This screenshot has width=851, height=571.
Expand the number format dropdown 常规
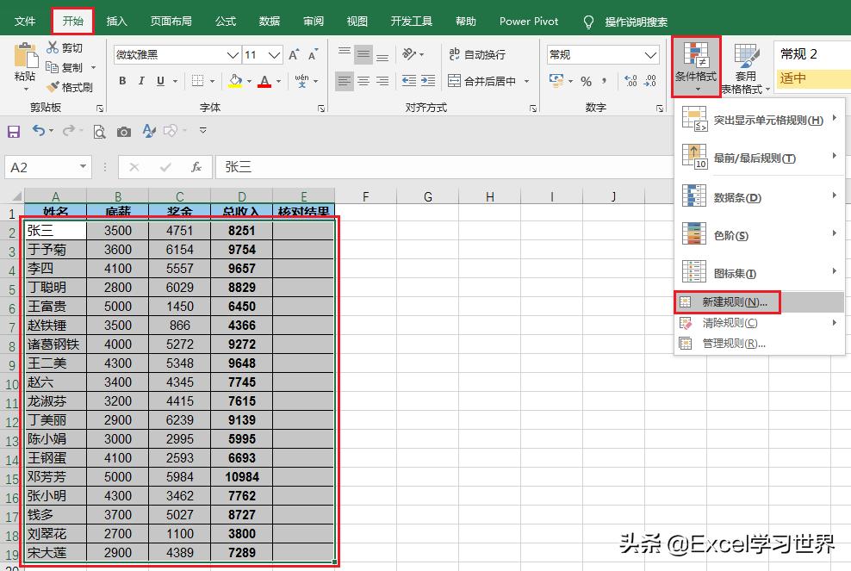pos(651,55)
